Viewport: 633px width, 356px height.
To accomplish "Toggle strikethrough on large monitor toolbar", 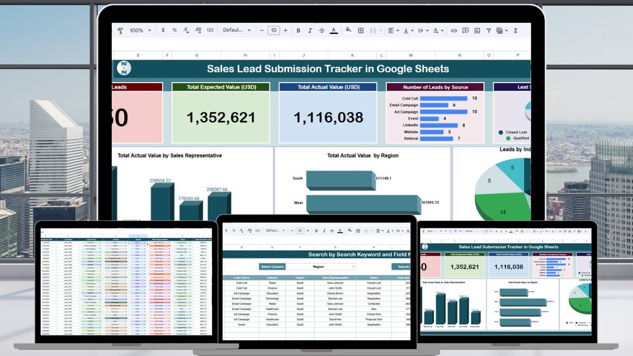I will 322,31.
